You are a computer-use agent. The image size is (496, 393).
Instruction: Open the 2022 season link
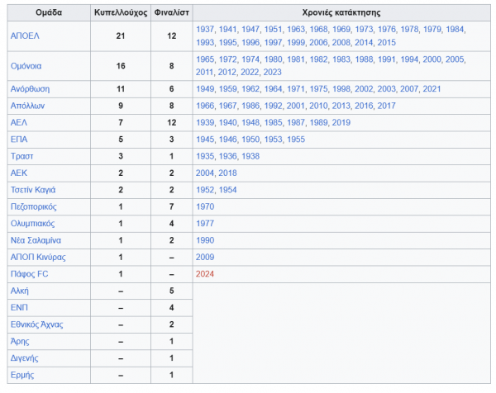pos(250,73)
